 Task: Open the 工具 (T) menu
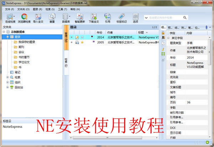click(x=62, y=9)
